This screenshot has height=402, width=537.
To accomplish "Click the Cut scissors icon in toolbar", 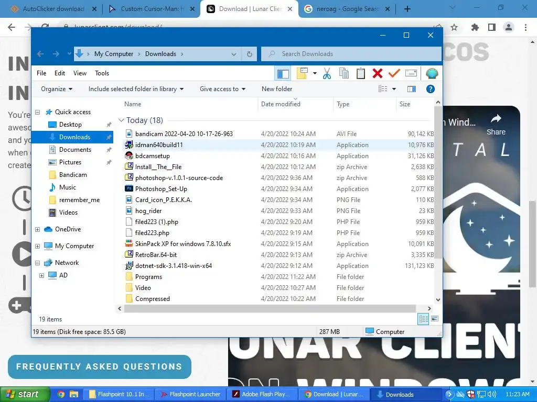I will click(x=327, y=73).
